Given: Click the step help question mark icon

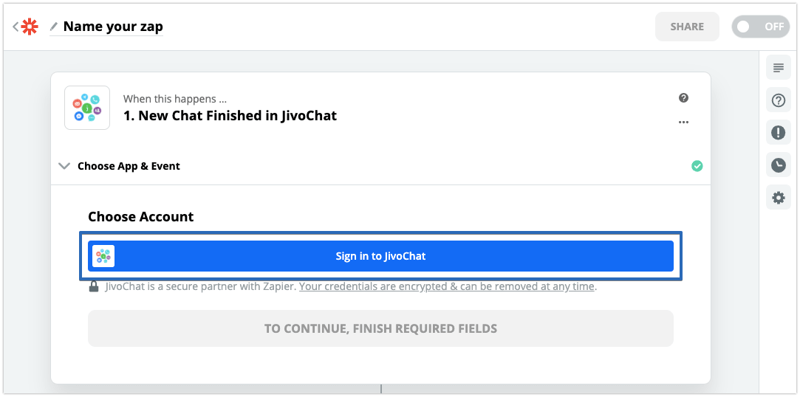Looking at the screenshot, I should [x=684, y=98].
